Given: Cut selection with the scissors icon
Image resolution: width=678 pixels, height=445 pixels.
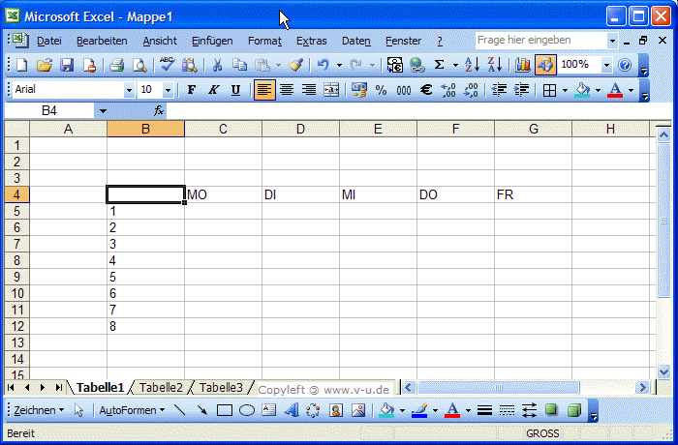Looking at the screenshot, I should pyautogui.click(x=218, y=65).
